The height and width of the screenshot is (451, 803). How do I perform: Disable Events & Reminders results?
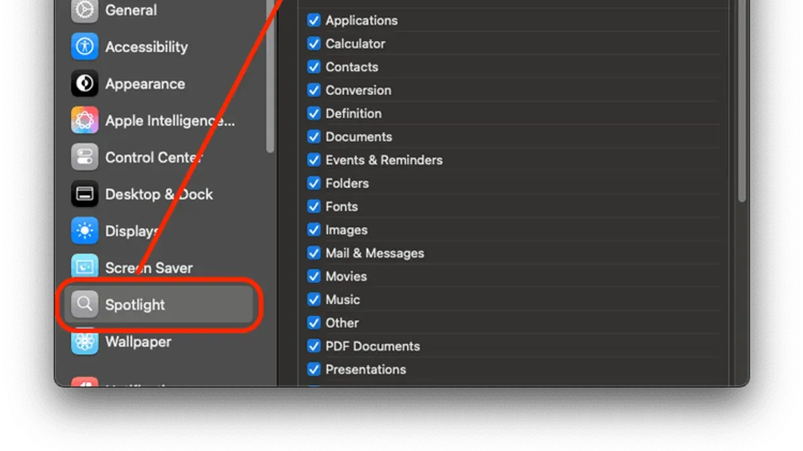click(314, 160)
